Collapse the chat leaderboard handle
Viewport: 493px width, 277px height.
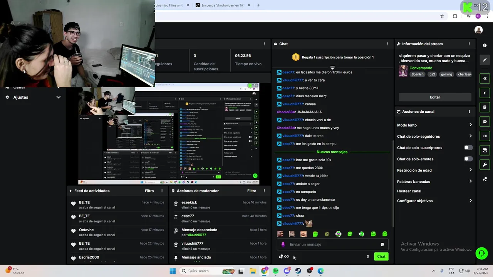(x=332, y=67)
